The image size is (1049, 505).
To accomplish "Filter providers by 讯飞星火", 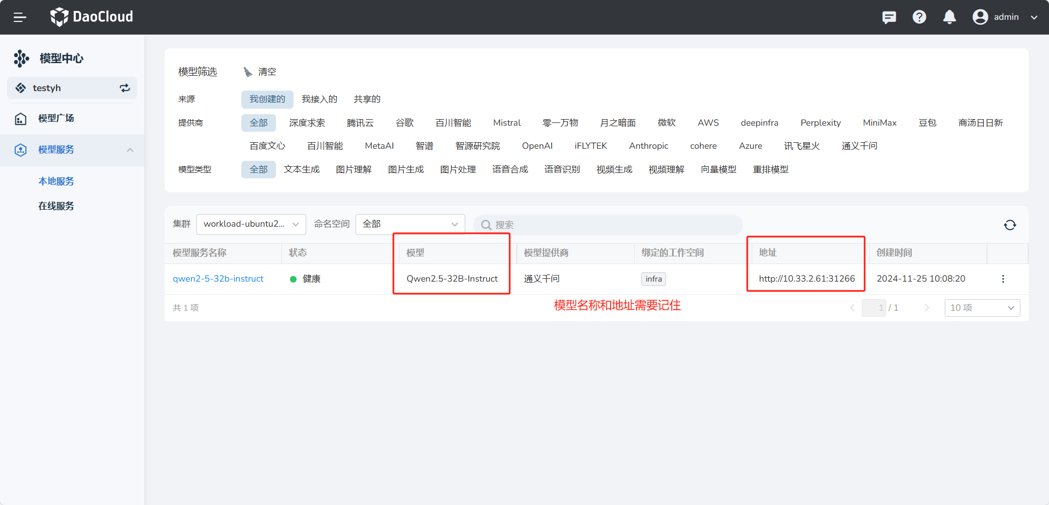I will 802,146.
